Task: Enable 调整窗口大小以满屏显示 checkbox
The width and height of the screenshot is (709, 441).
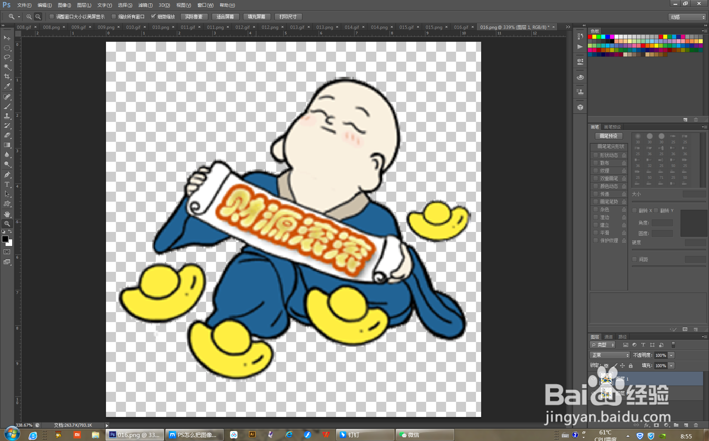Action: pos(52,17)
